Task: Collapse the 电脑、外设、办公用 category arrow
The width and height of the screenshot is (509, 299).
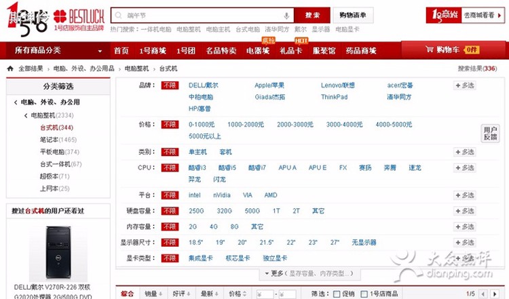Action: (16, 102)
